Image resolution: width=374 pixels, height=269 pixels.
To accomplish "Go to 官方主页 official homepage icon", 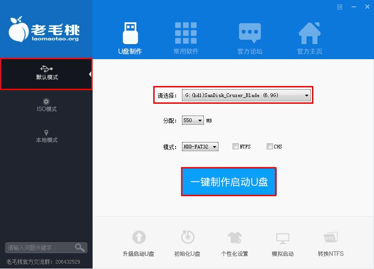I will pos(310,33).
